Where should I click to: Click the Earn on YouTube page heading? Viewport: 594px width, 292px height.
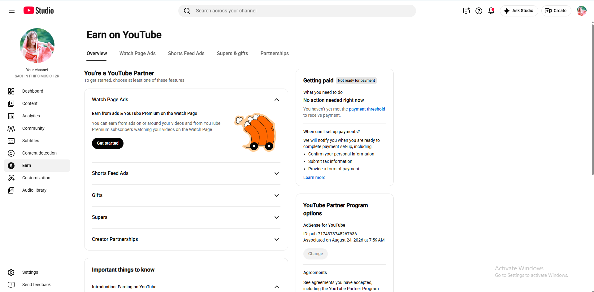tap(124, 35)
